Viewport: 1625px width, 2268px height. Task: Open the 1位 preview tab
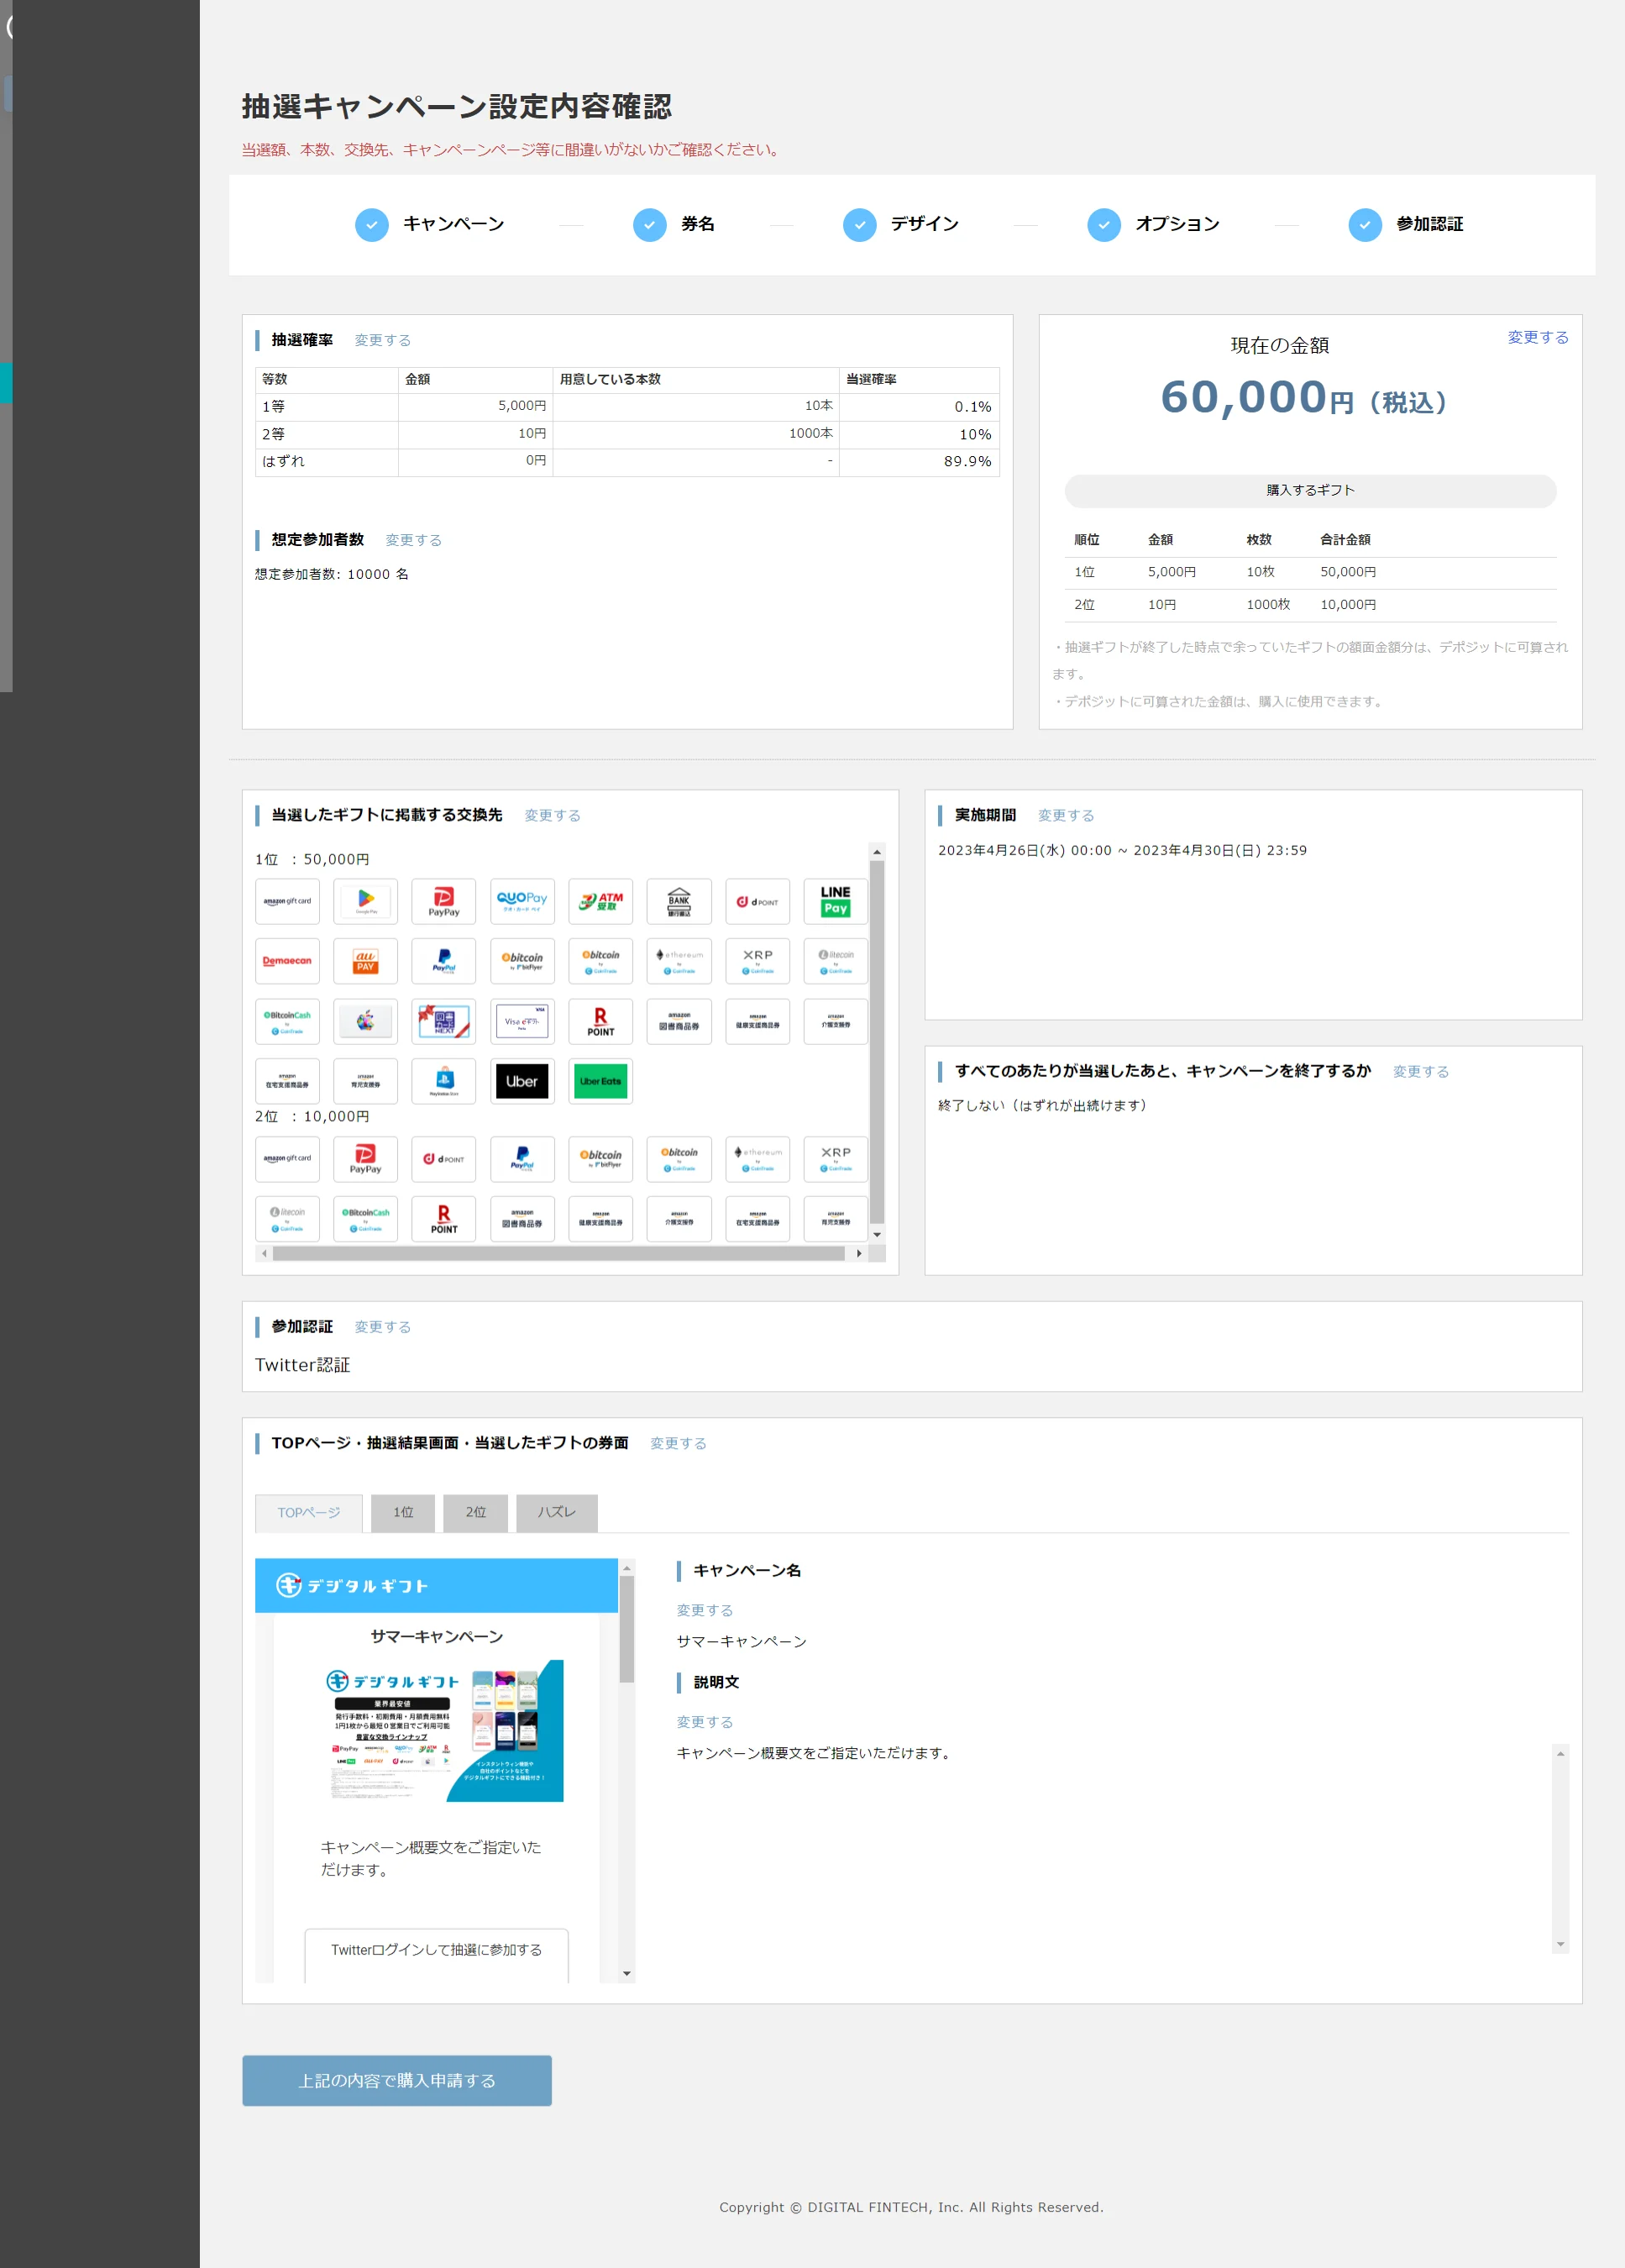click(403, 1512)
